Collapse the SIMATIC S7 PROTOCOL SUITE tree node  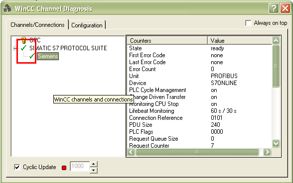tap(15, 48)
